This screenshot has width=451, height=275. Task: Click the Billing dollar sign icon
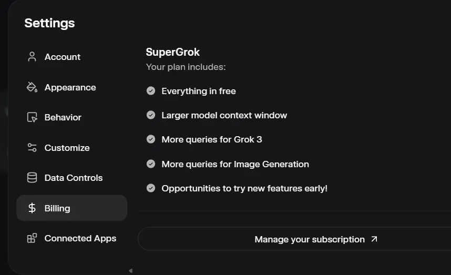click(32, 208)
